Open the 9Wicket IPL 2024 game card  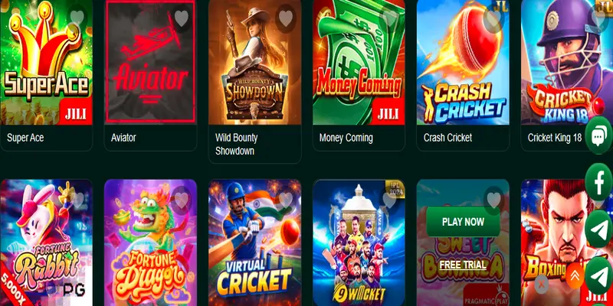[x=359, y=243]
